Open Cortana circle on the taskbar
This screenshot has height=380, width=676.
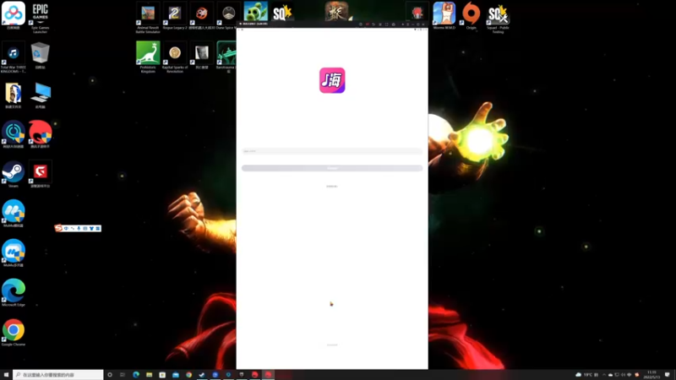coord(110,375)
